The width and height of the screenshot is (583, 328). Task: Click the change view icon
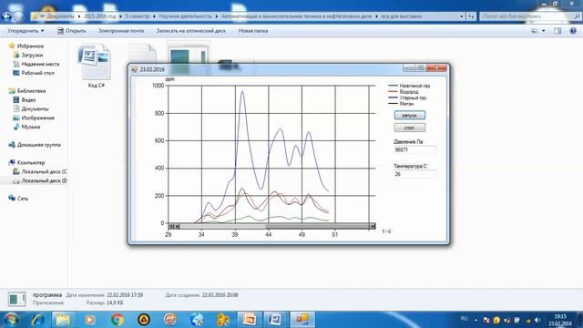535,31
